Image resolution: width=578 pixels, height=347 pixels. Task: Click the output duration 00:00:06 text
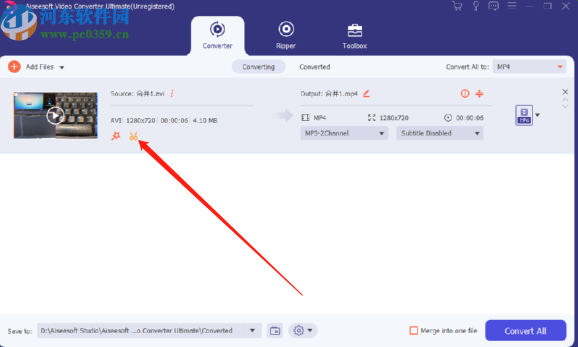(x=470, y=118)
